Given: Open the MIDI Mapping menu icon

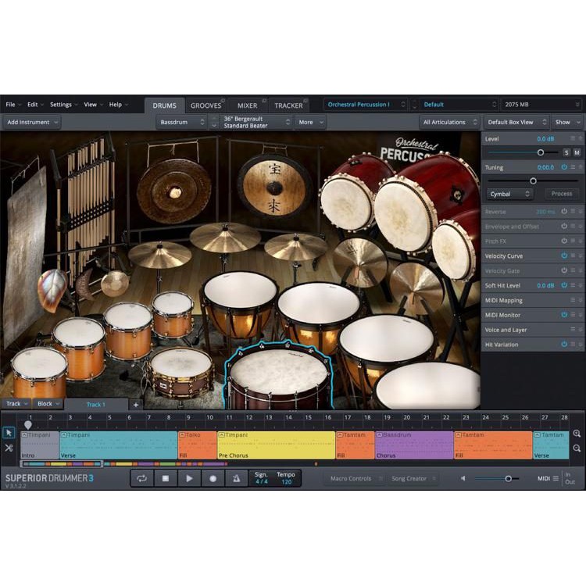Looking at the screenshot, I should (572, 300).
